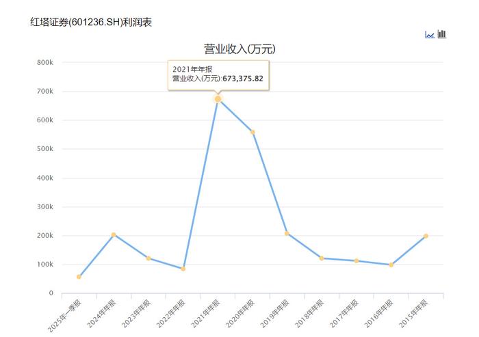Click the 300k y-axis label
Image resolution: width=479 pixels, height=337 pixels.
(x=45, y=207)
